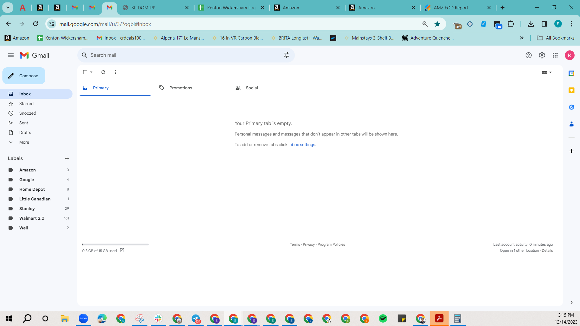The image size is (580, 326).
Task: Click the Gmail logo
Action: point(34,55)
